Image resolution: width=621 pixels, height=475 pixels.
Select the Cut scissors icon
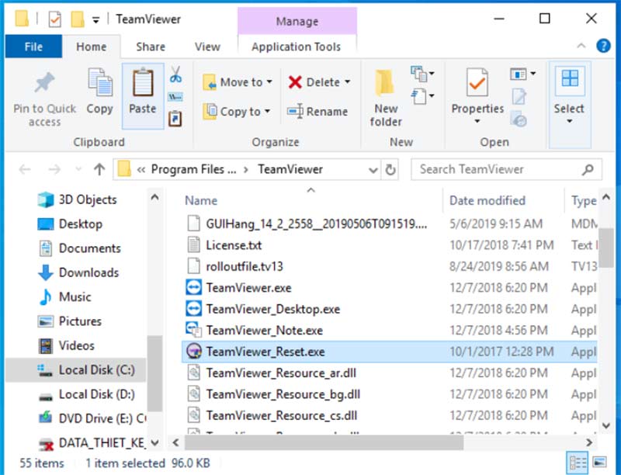[177, 75]
